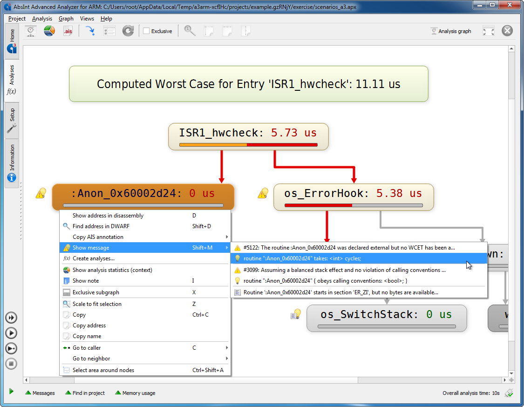Expand the Memory usage panel
This screenshot has height=407, width=524.
pyautogui.click(x=135, y=393)
